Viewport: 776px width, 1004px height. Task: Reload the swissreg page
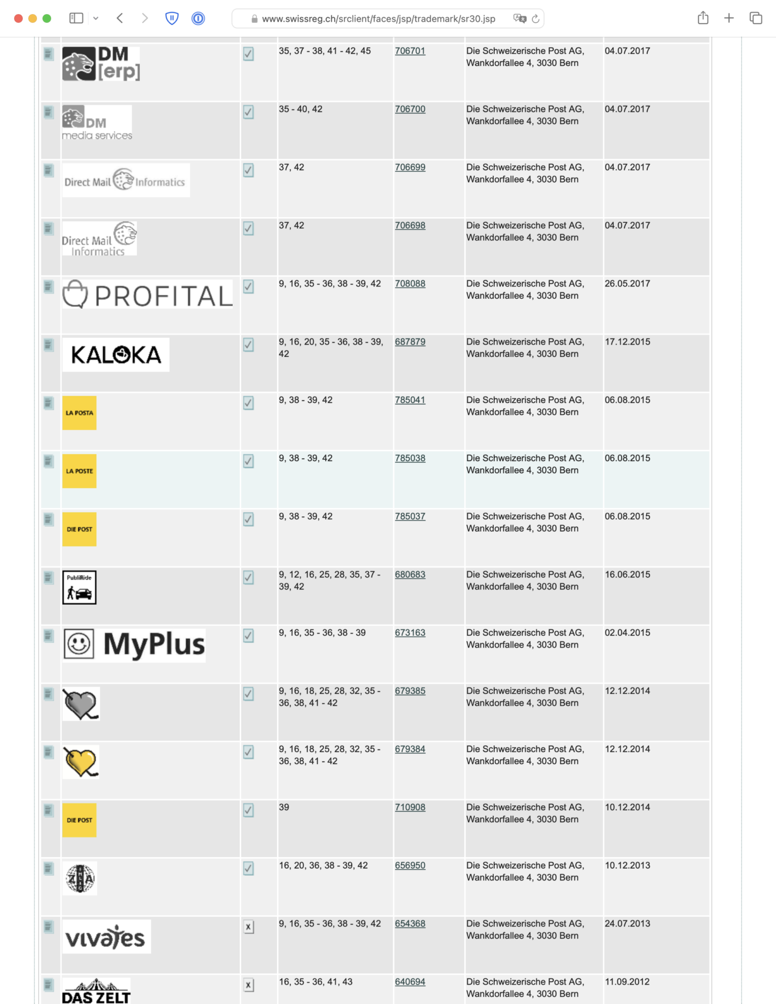536,19
